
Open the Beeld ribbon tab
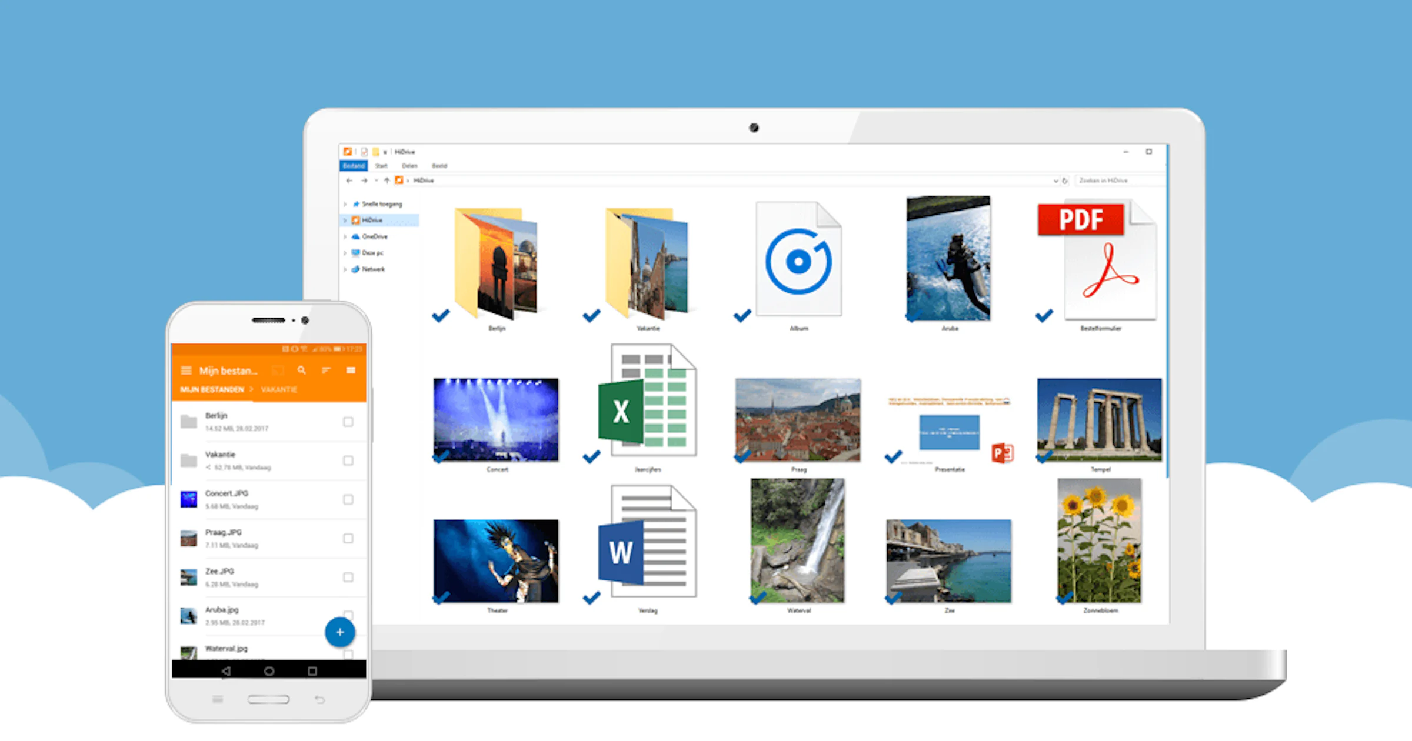pos(439,166)
